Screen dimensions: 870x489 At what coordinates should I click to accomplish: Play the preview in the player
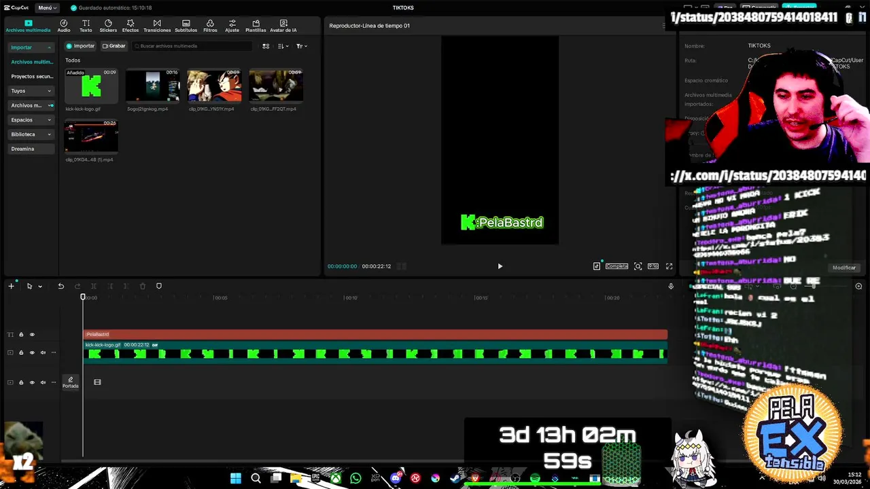click(500, 266)
